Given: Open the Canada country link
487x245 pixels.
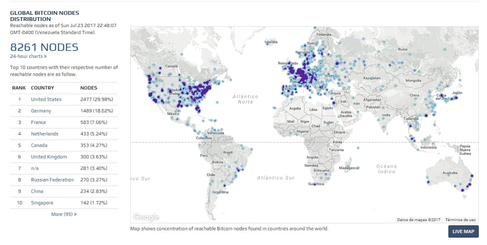Looking at the screenshot, I should [40, 145].
